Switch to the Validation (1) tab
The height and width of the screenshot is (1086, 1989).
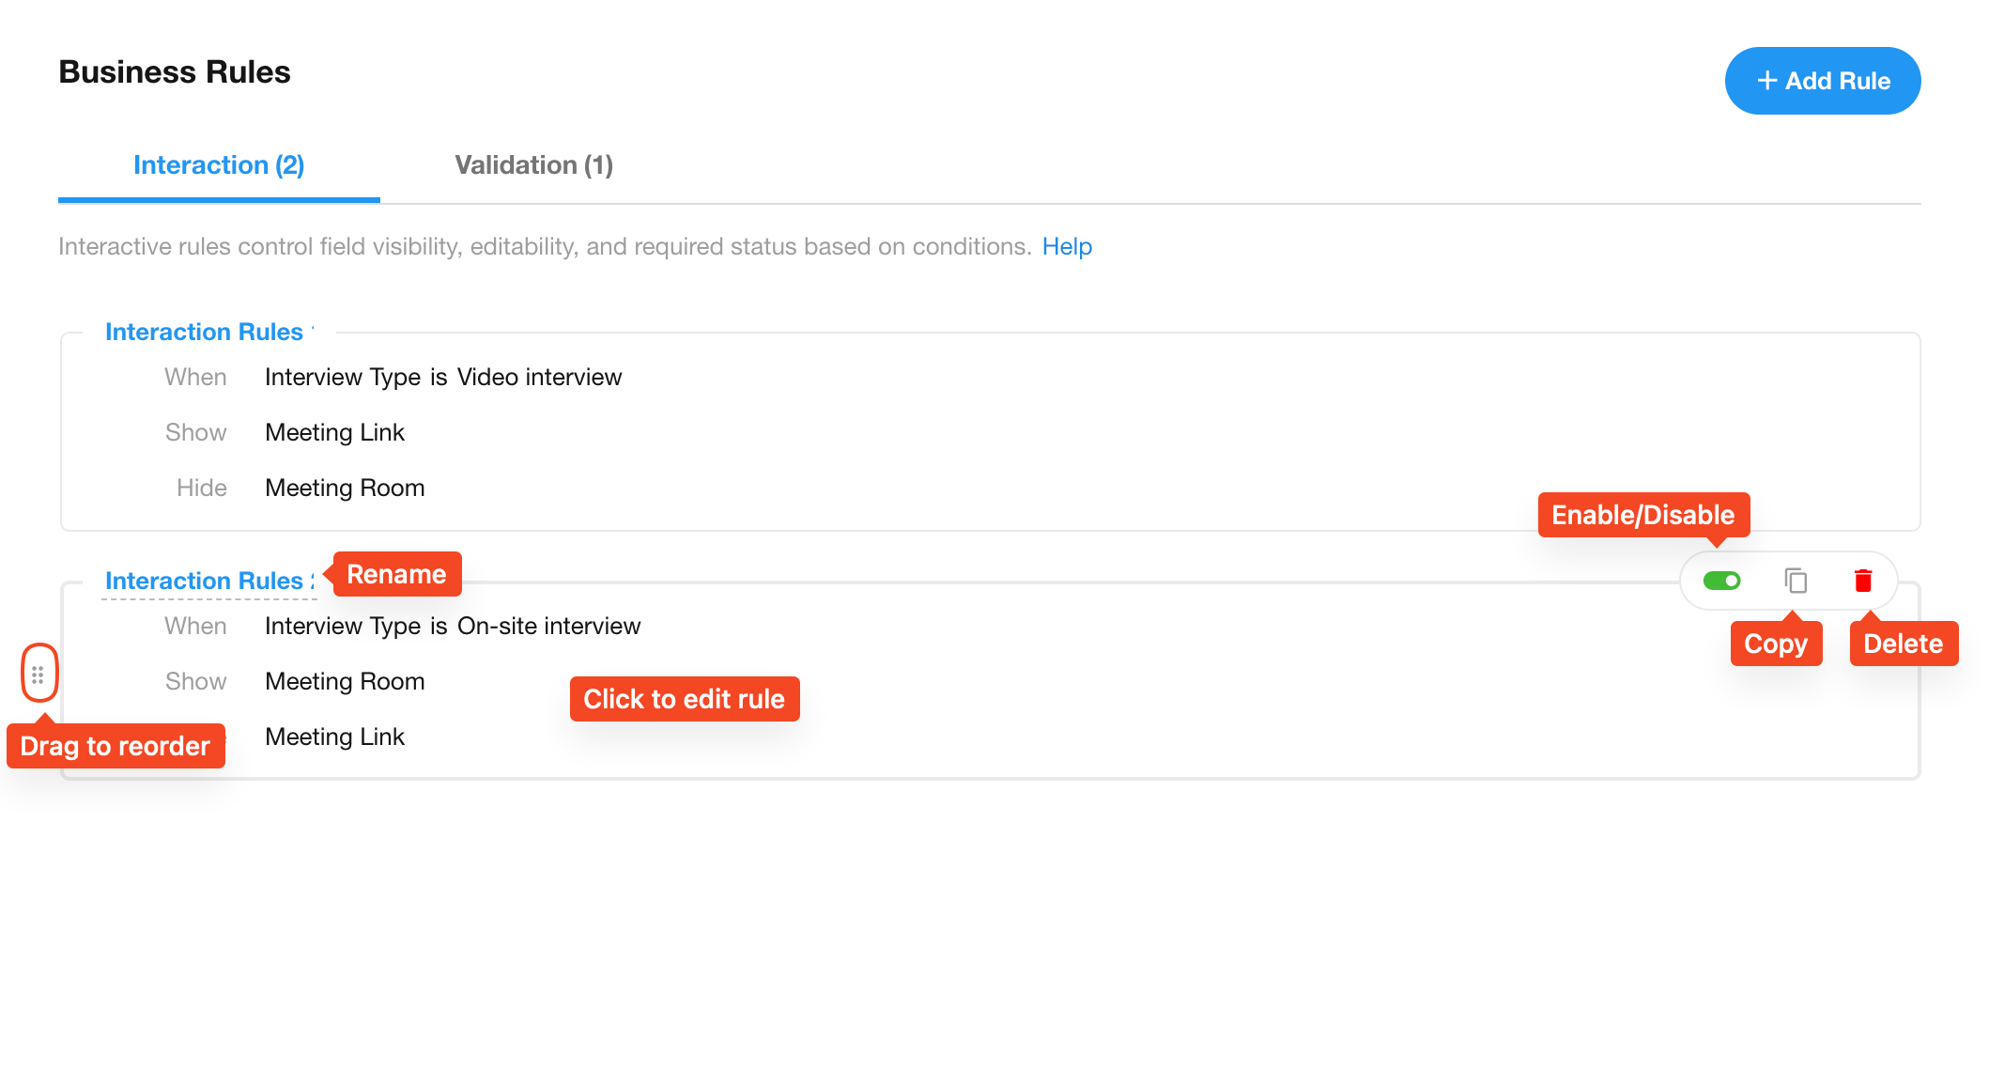533,165
